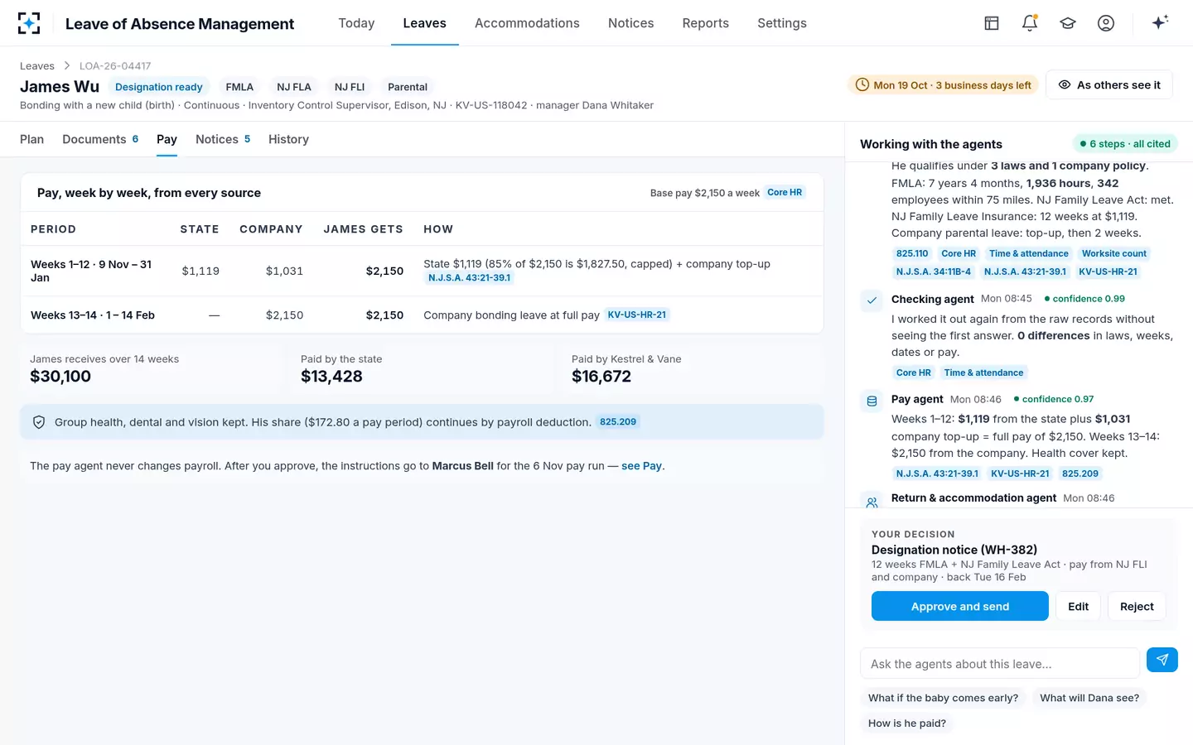Open the History tab

[288, 139]
